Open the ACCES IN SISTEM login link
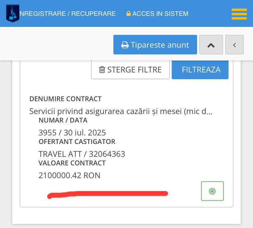Image resolution: width=253 pixels, height=228 pixels. [160, 14]
